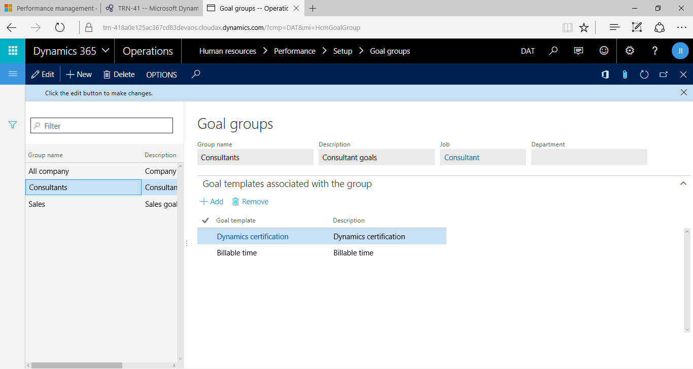Delete the selected goal group

(x=119, y=75)
